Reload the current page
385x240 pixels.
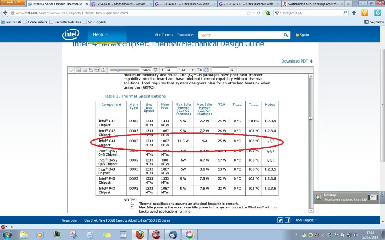point(259,13)
